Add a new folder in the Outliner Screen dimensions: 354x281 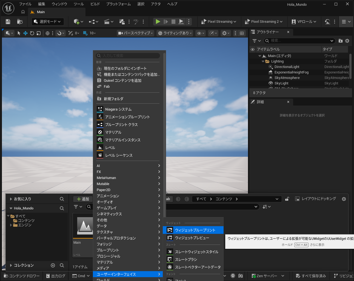(341, 41)
